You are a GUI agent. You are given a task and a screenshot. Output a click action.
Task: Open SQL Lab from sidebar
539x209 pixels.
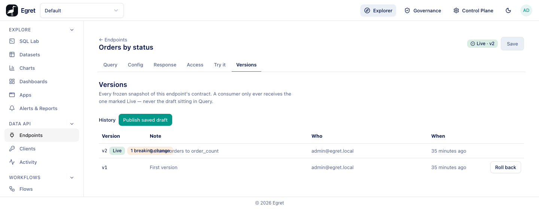(x=42, y=41)
